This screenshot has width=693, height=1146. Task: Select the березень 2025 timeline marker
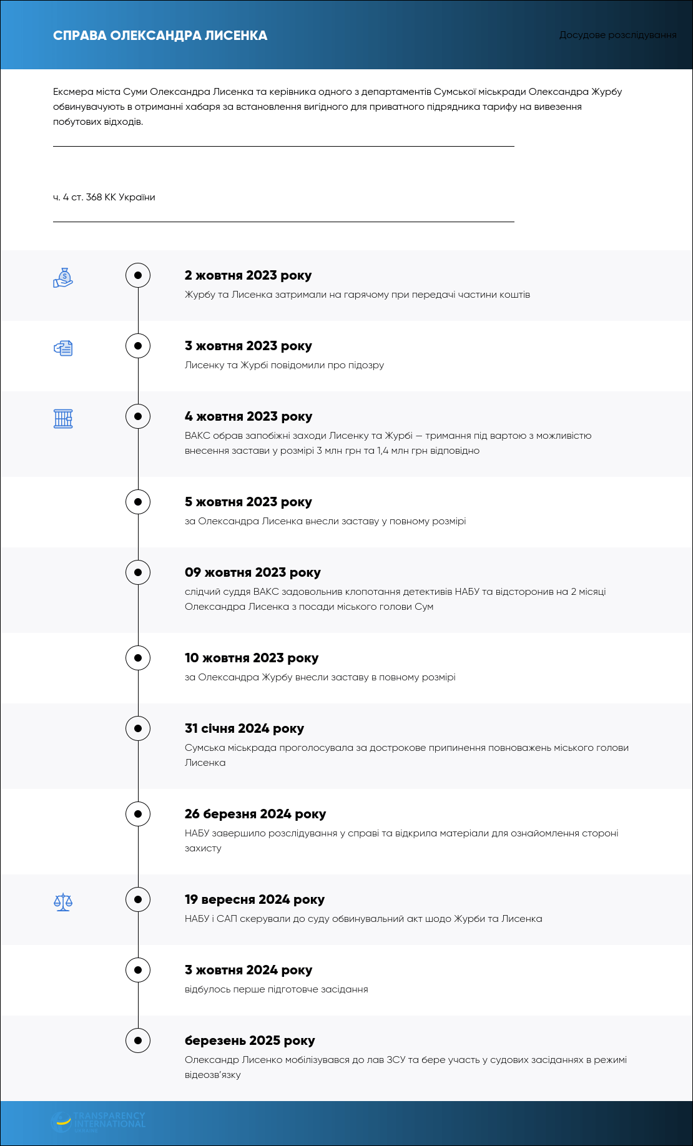coord(138,1041)
